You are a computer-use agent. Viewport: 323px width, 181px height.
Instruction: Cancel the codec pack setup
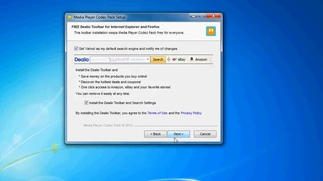coord(205,134)
